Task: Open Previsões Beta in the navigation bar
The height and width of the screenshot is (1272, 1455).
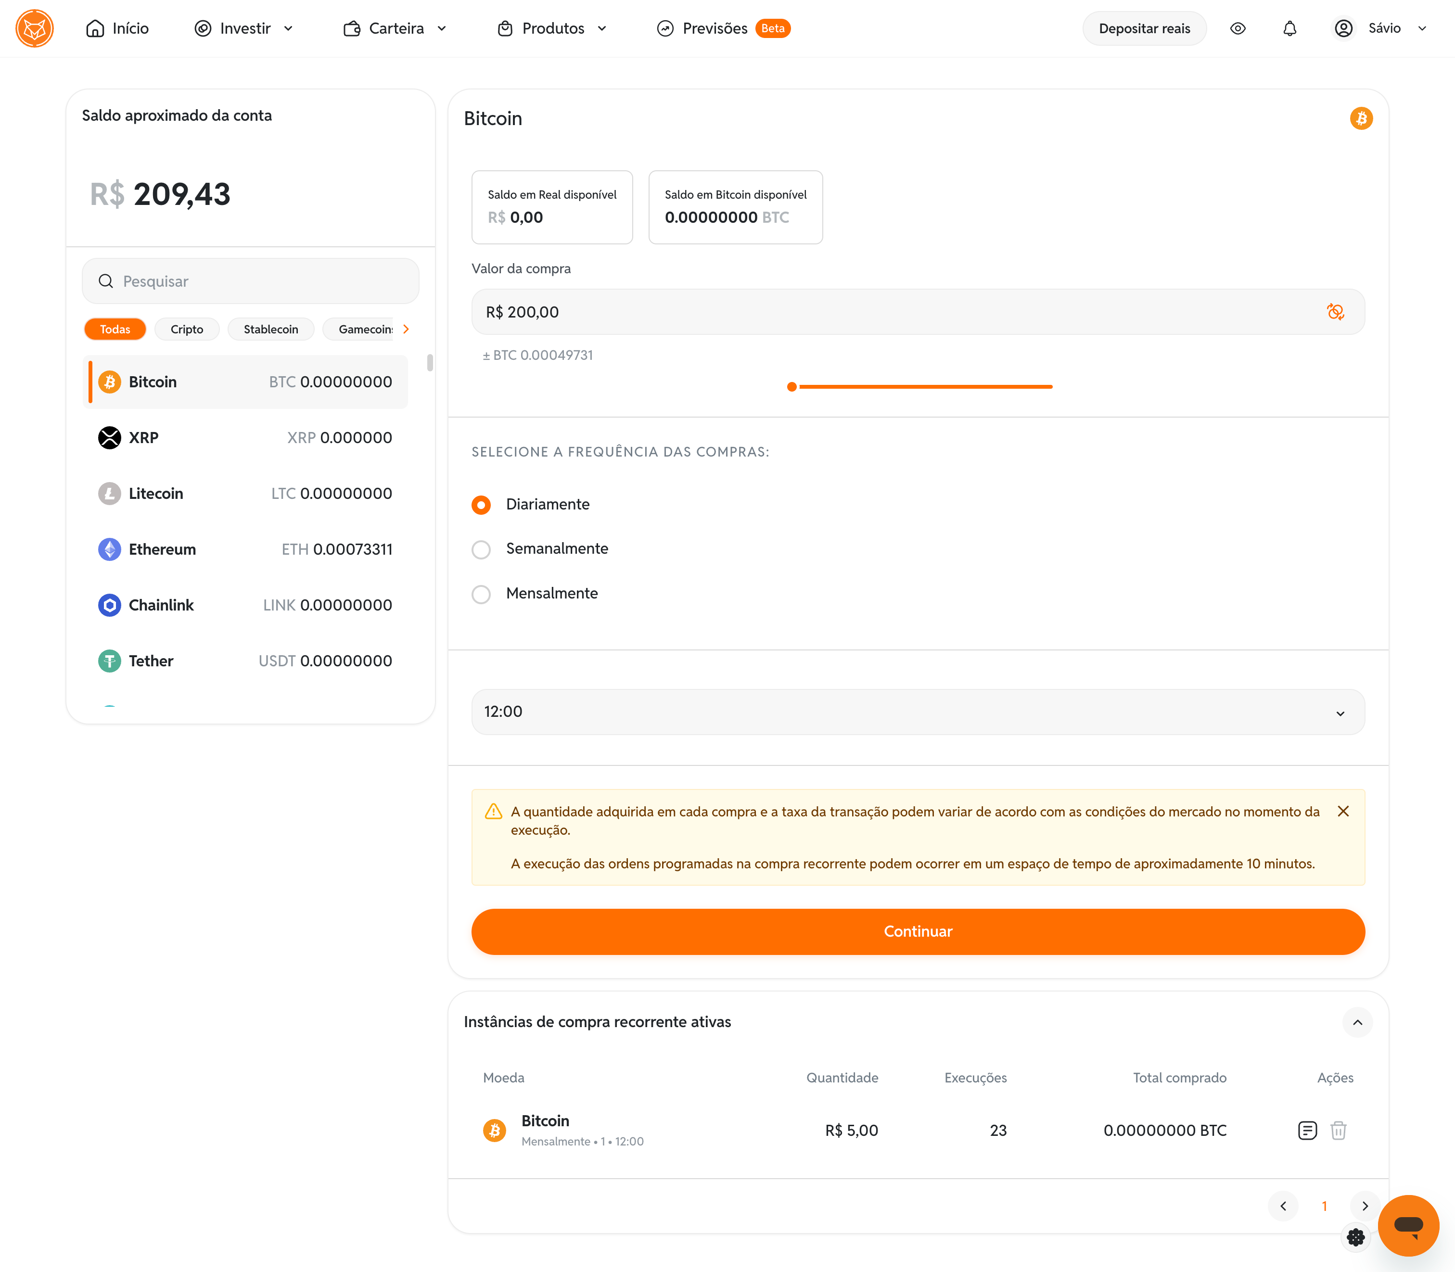Action: tap(723, 28)
